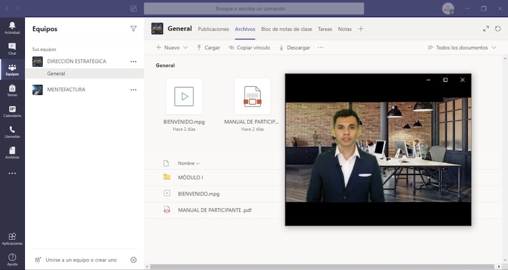Open more options for DIRECCION ESTRATEGICA team

point(133,61)
